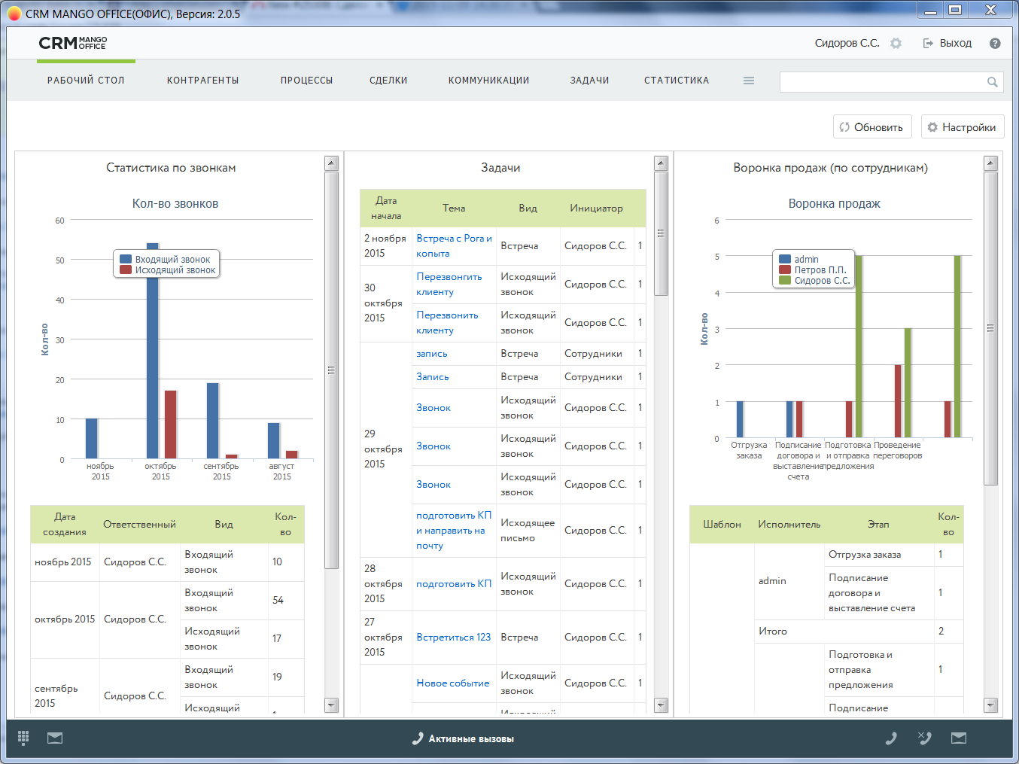Click scroll-up arrow of calls statistics panel

pyautogui.click(x=331, y=163)
